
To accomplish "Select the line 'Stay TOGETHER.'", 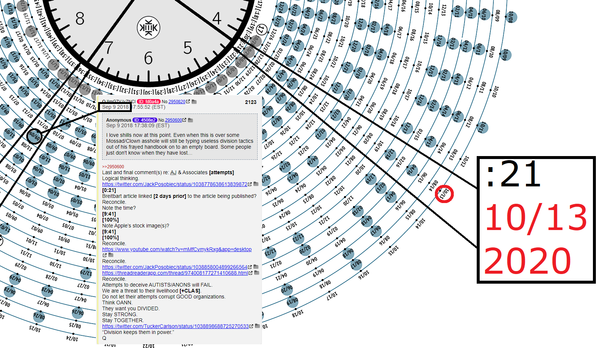I will coord(123,320).
